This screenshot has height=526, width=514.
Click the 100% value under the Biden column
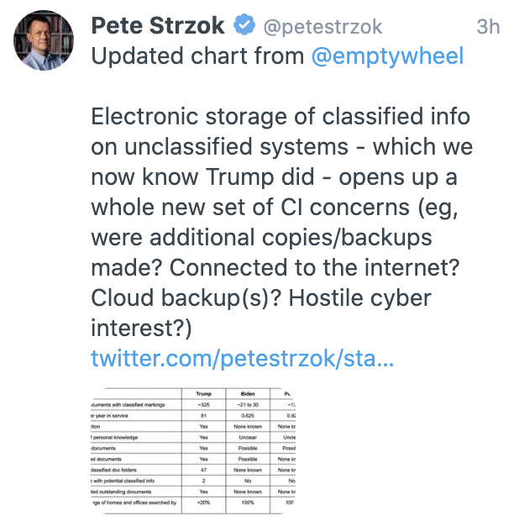[248, 502]
